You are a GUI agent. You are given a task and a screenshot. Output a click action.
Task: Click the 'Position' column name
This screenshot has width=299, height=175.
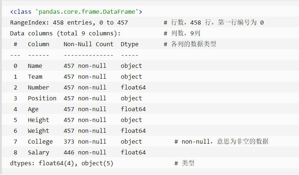pyautogui.click(x=42, y=98)
